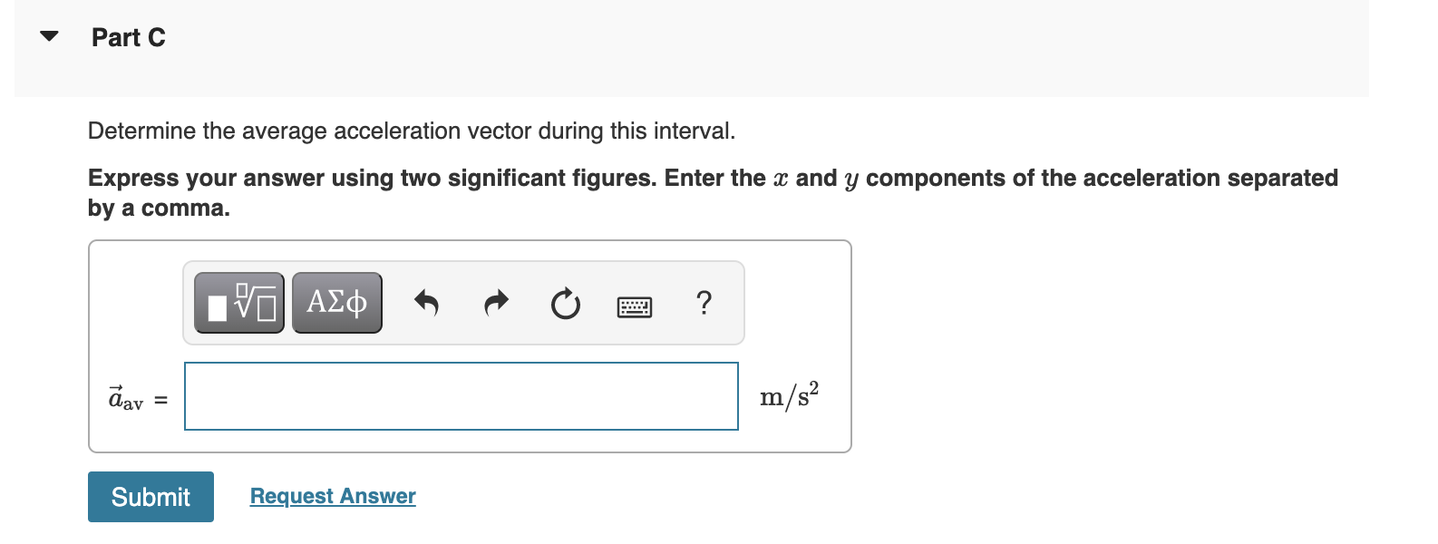Screen dimensions: 1438x544
Task: Click inside the a_av answer input box
Action: point(461,396)
